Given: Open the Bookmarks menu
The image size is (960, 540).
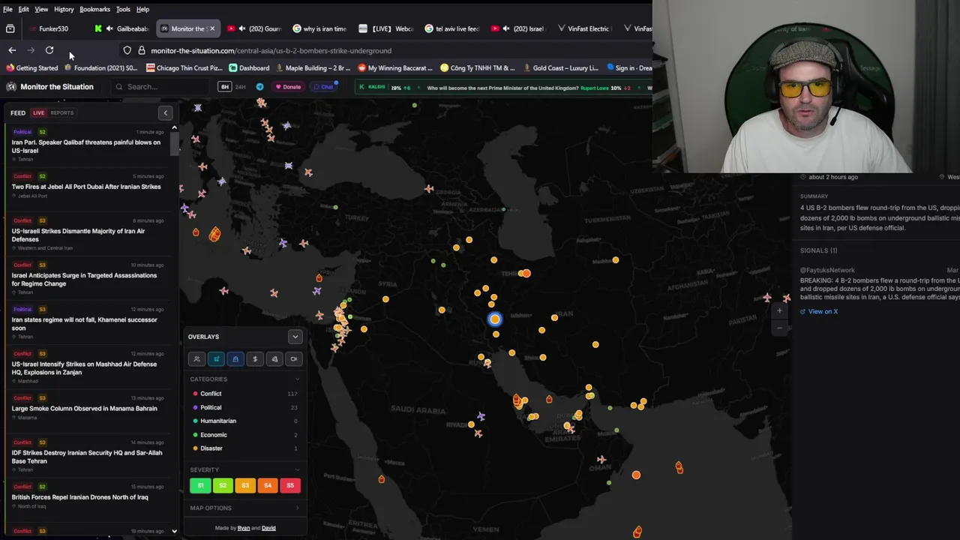Looking at the screenshot, I should point(94,9).
